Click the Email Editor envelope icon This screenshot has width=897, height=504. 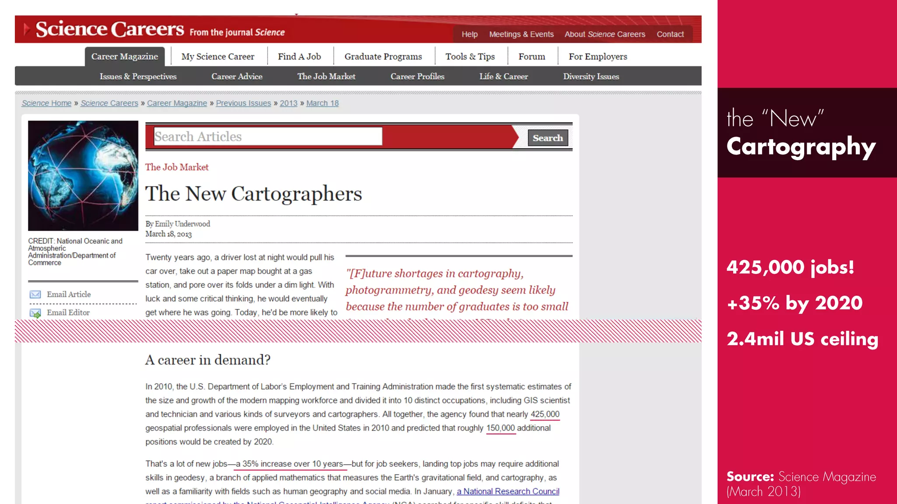click(35, 313)
